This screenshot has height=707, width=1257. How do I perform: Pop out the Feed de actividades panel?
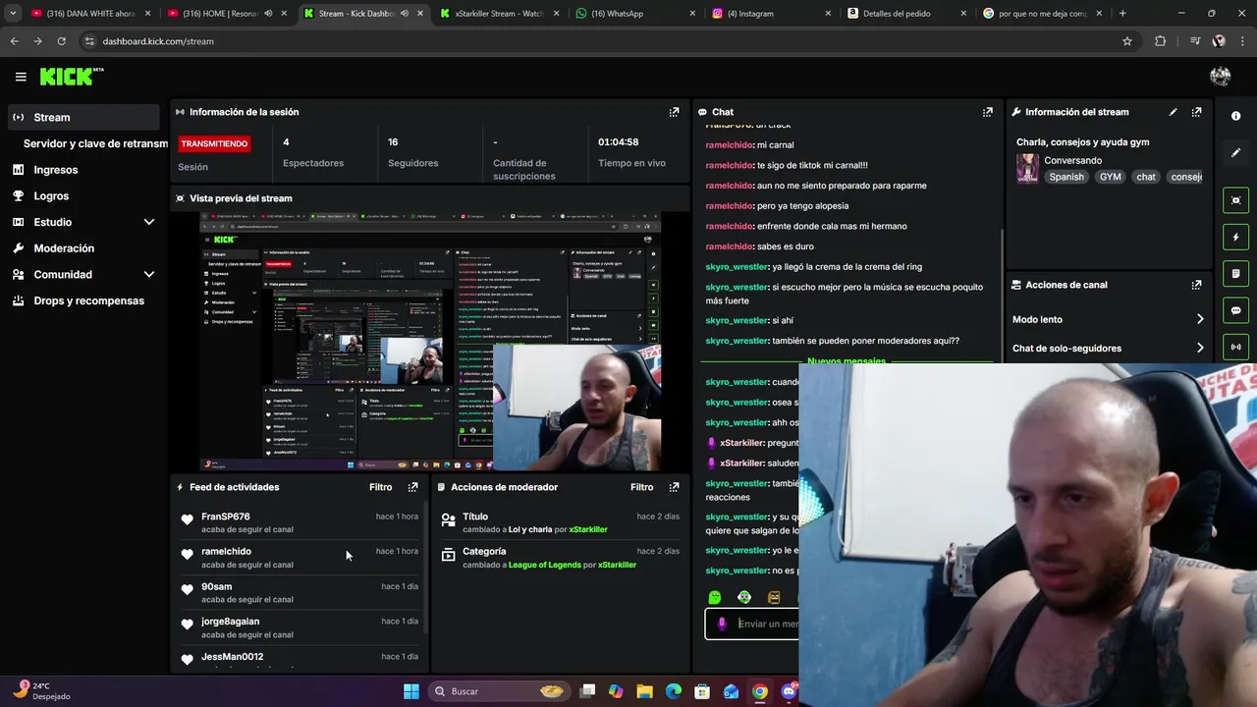[412, 487]
